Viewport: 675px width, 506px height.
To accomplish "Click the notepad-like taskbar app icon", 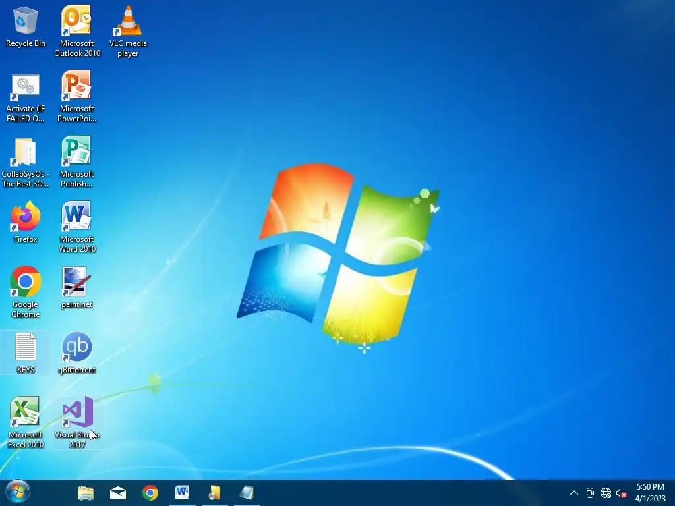I will click(x=247, y=493).
